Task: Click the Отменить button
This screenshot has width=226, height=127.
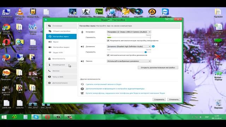Action: 174,99
